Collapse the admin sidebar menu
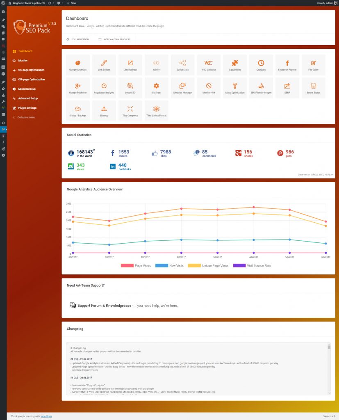 [x=25, y=117]
